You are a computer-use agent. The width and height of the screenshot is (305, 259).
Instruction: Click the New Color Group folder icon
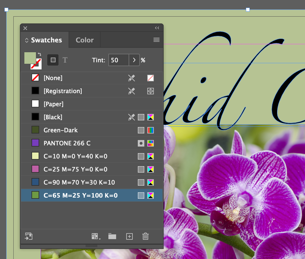112,236
